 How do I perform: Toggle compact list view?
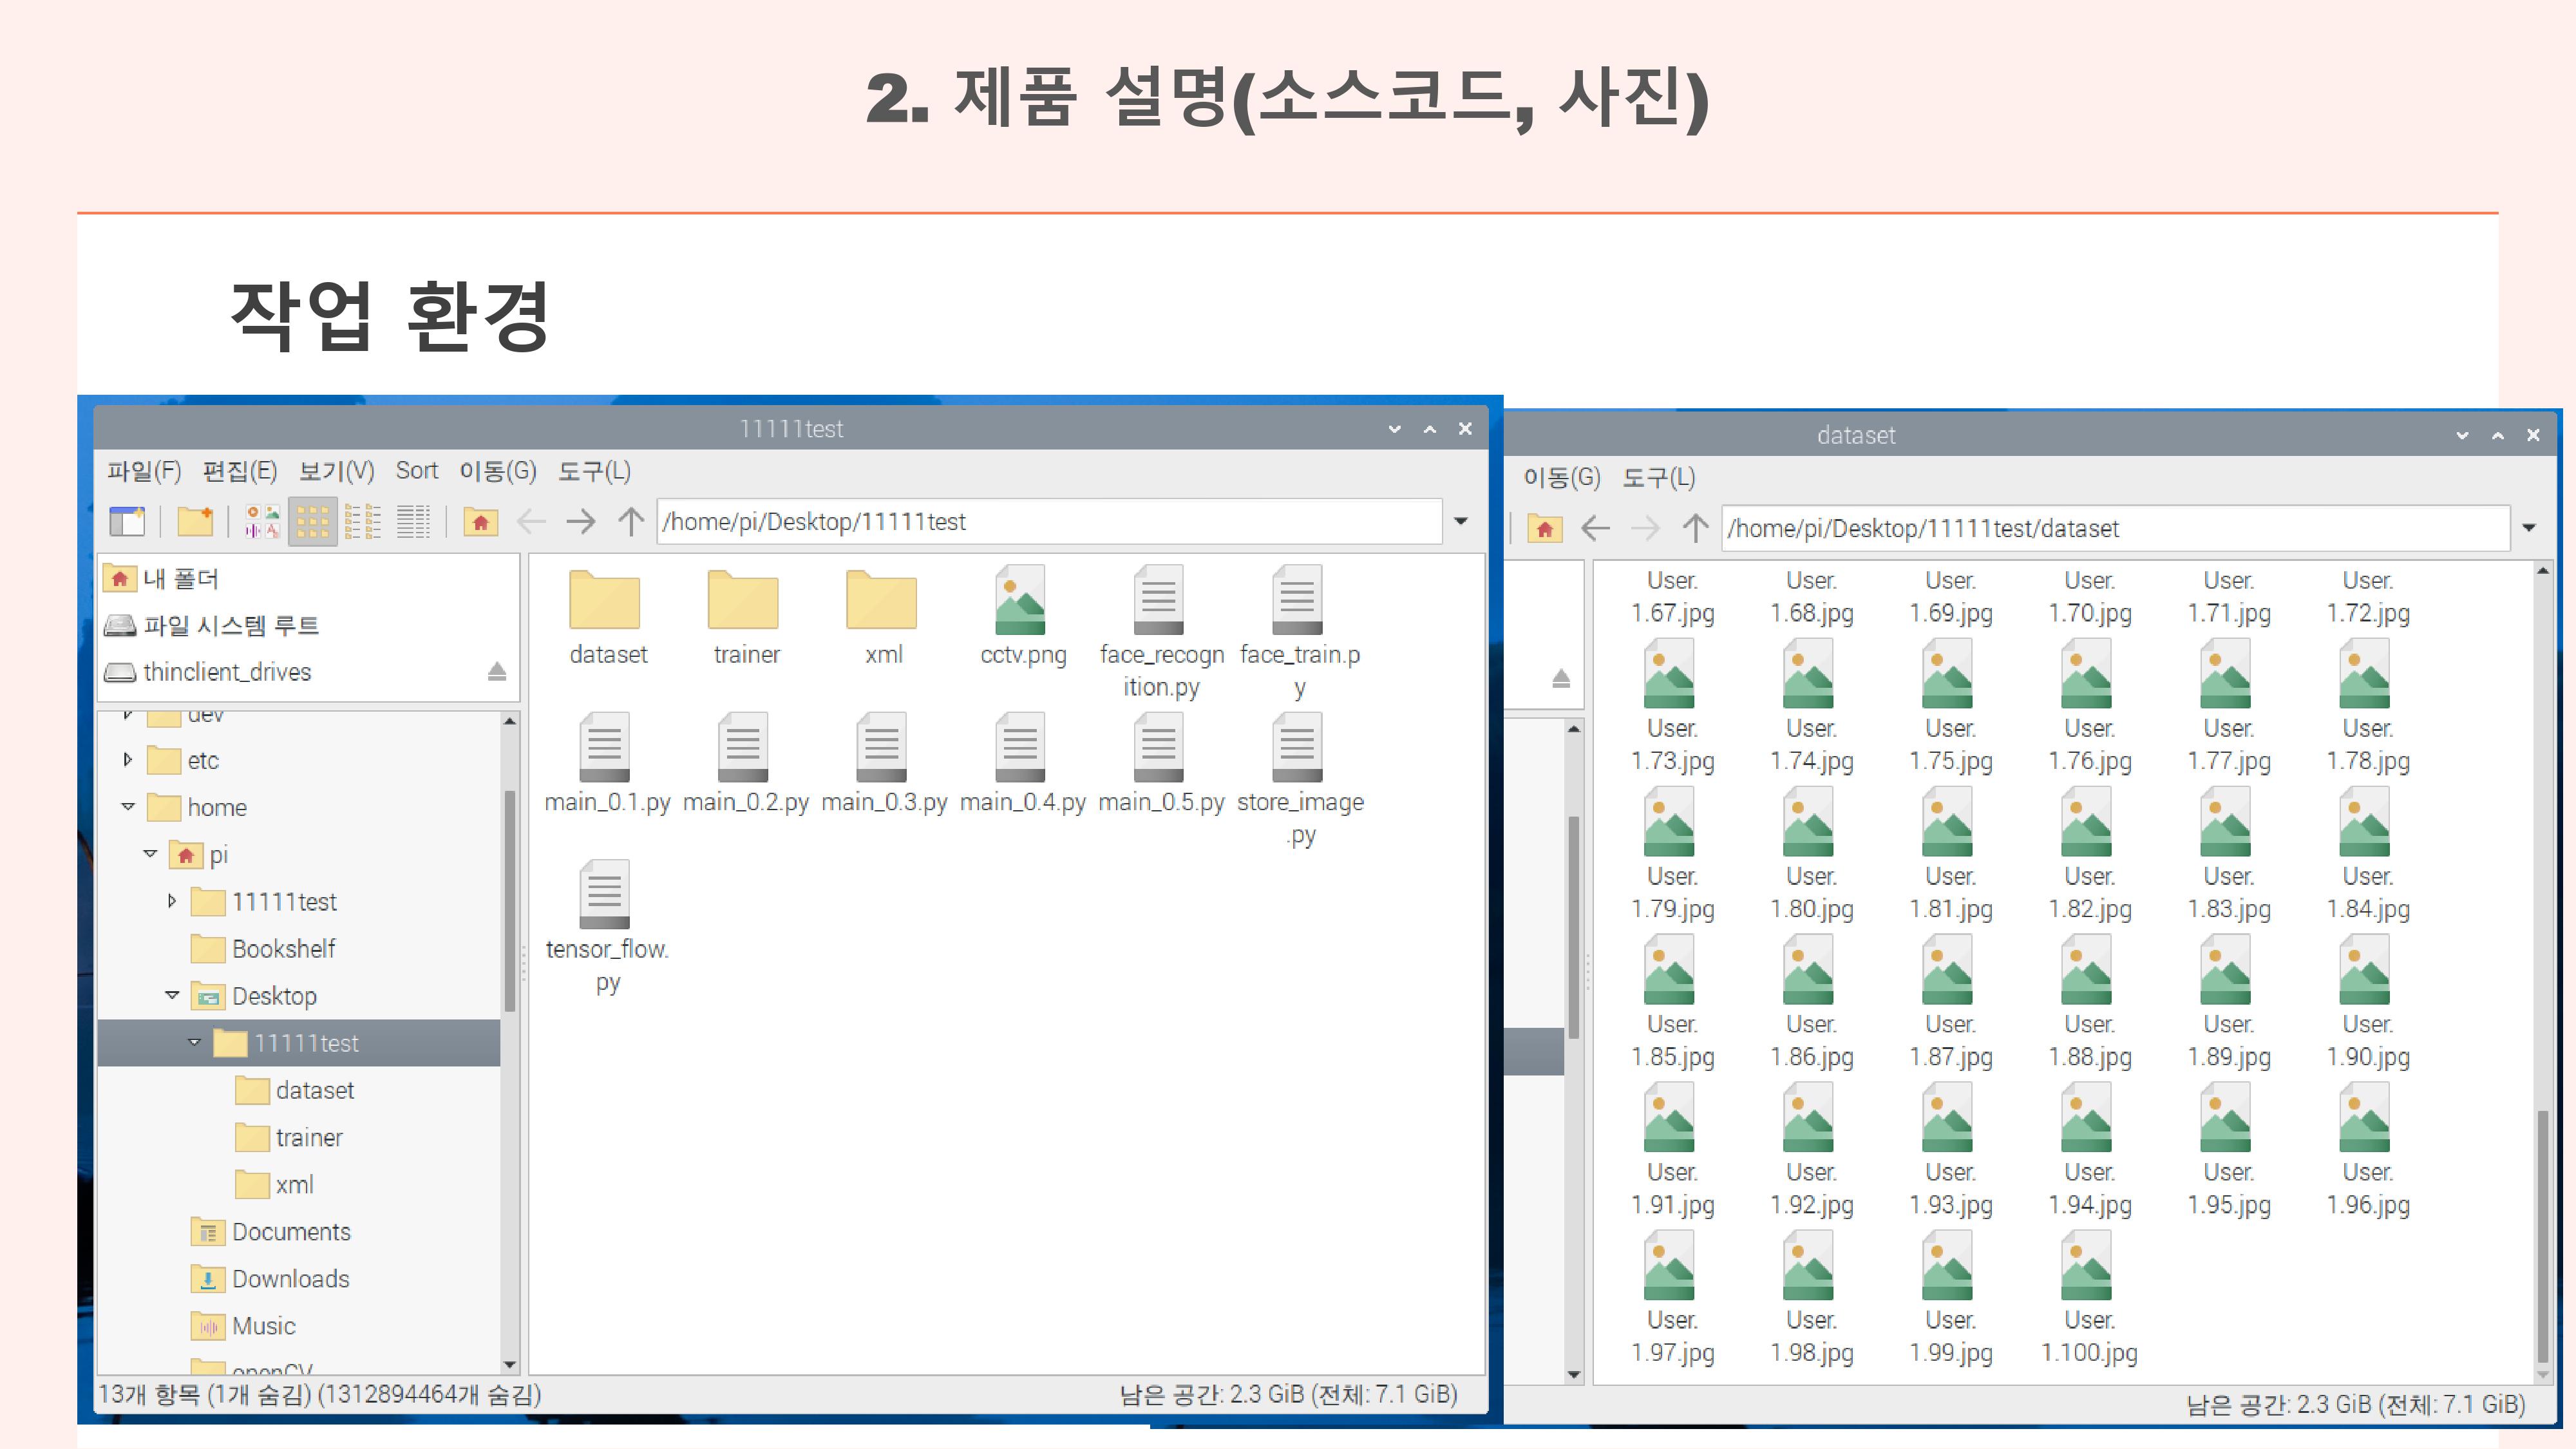pos(362,521)
